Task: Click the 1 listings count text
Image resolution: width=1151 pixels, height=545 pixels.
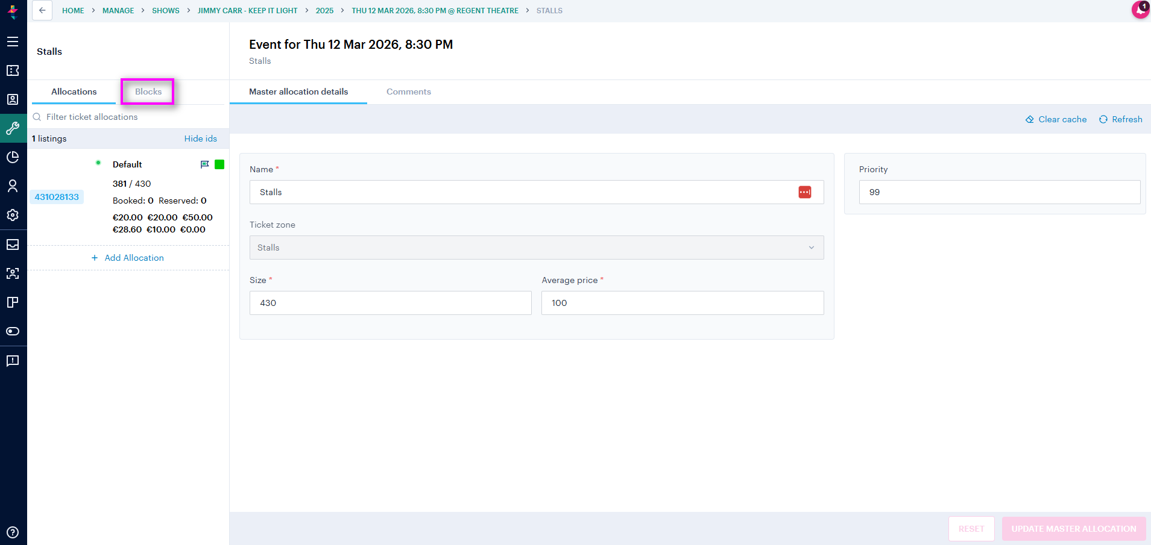Action: click(49, 139)
